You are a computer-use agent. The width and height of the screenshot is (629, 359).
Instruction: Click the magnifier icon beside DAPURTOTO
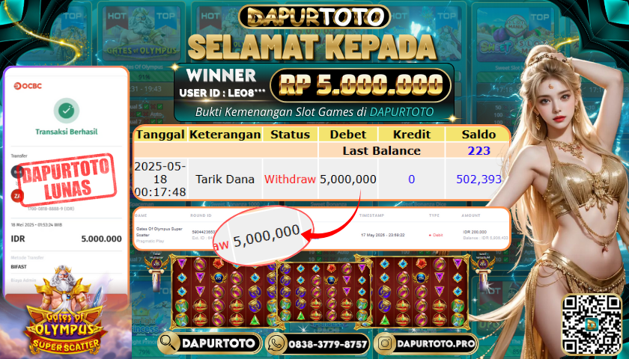(169, 343)
